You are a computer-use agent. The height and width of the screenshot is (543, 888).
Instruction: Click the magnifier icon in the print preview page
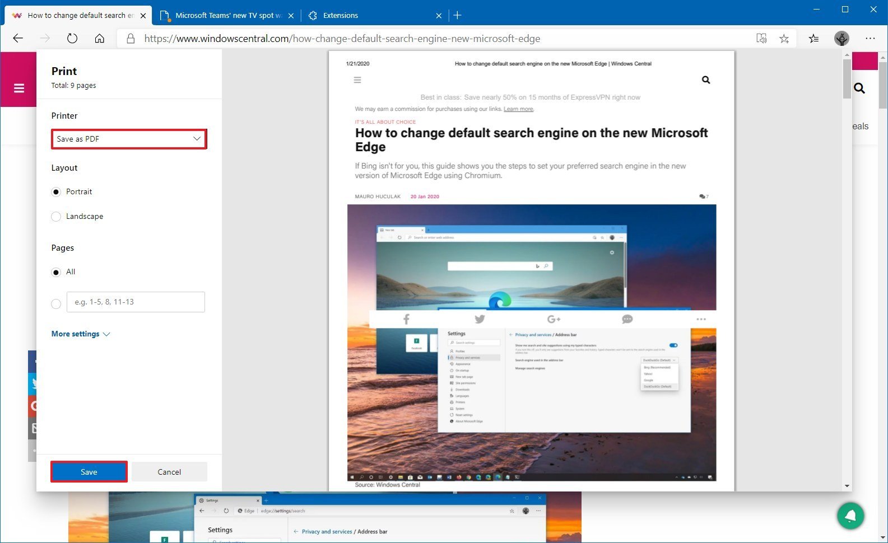706,80
